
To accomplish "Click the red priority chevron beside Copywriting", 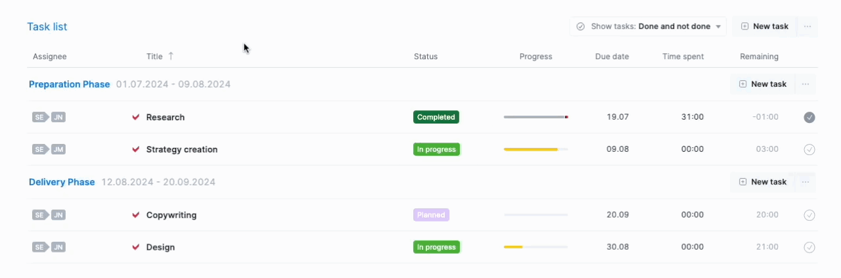I will [136, 215].
